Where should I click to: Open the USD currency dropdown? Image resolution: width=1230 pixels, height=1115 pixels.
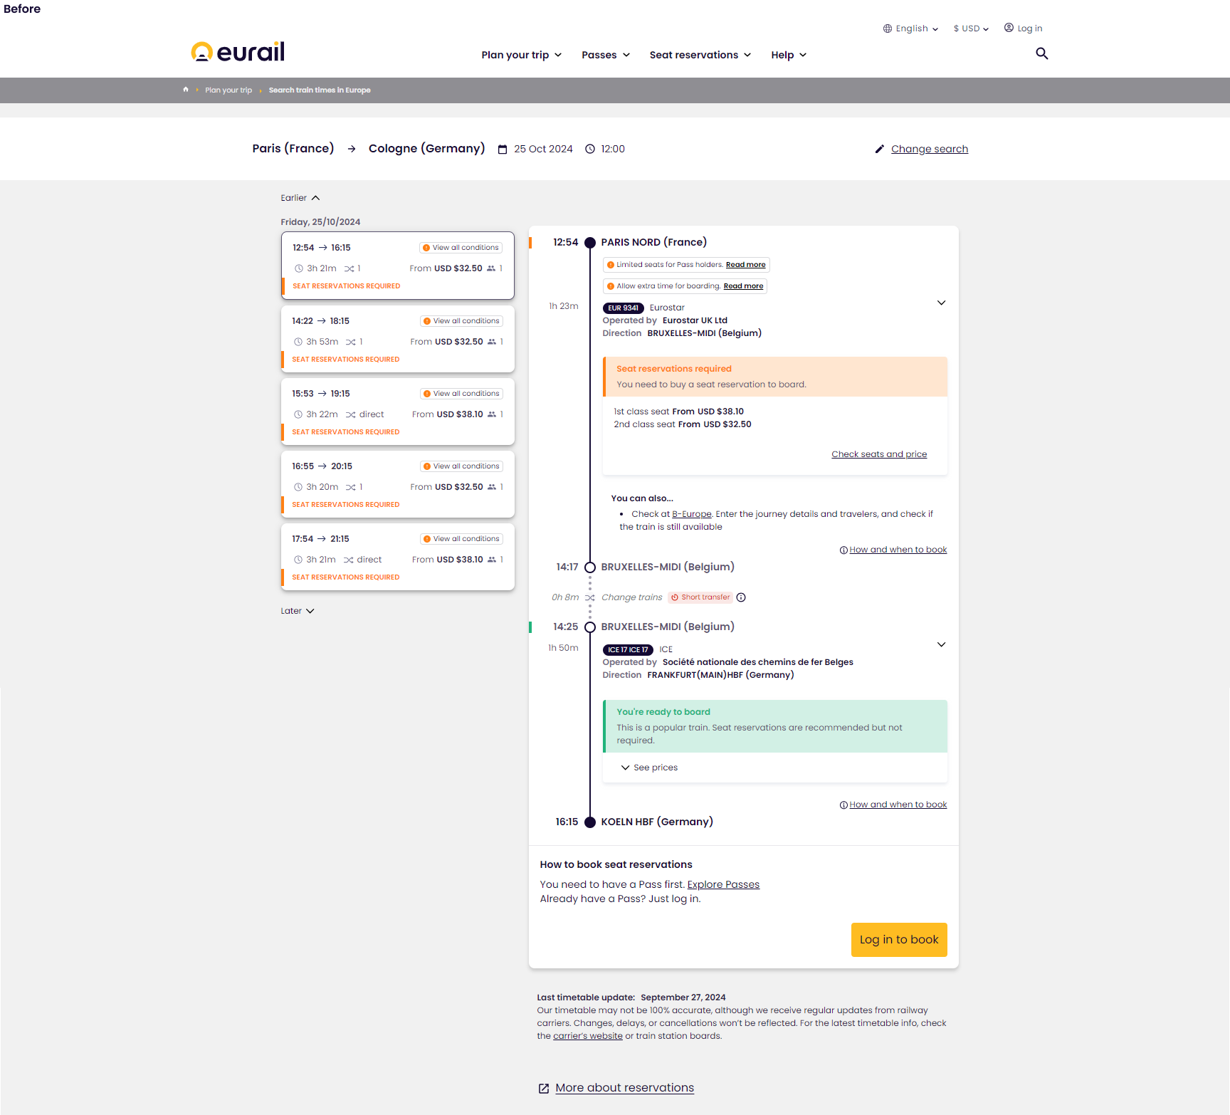pyautogui.click(x=970, y=28)
